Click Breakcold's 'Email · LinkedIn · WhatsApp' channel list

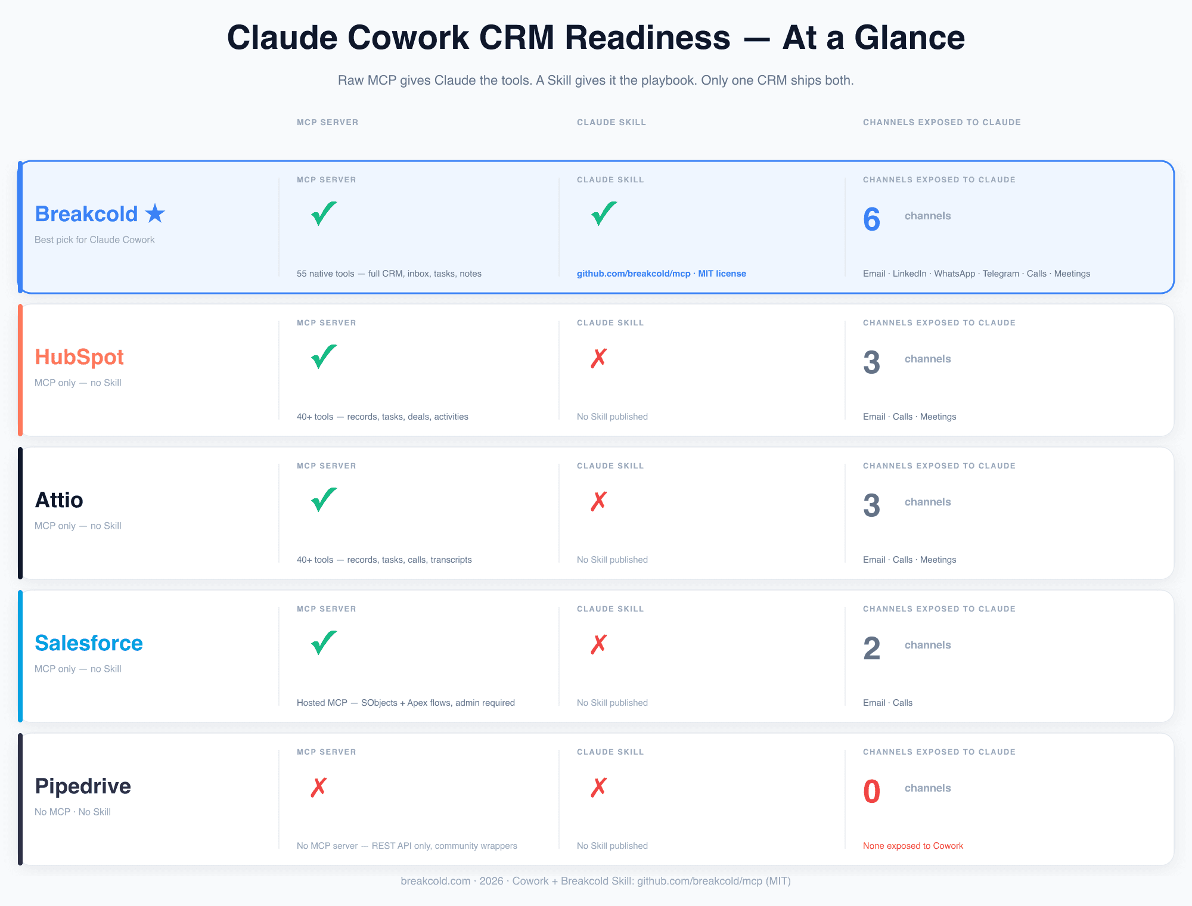pyautogui.click(x=976, y=274)
